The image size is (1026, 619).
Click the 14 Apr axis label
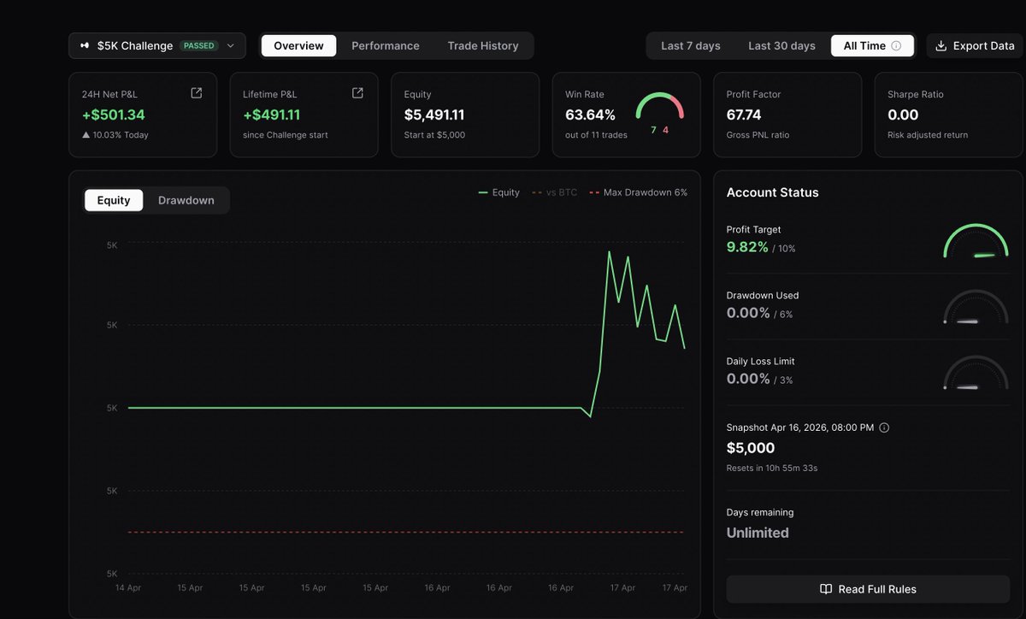click(128, 588)
